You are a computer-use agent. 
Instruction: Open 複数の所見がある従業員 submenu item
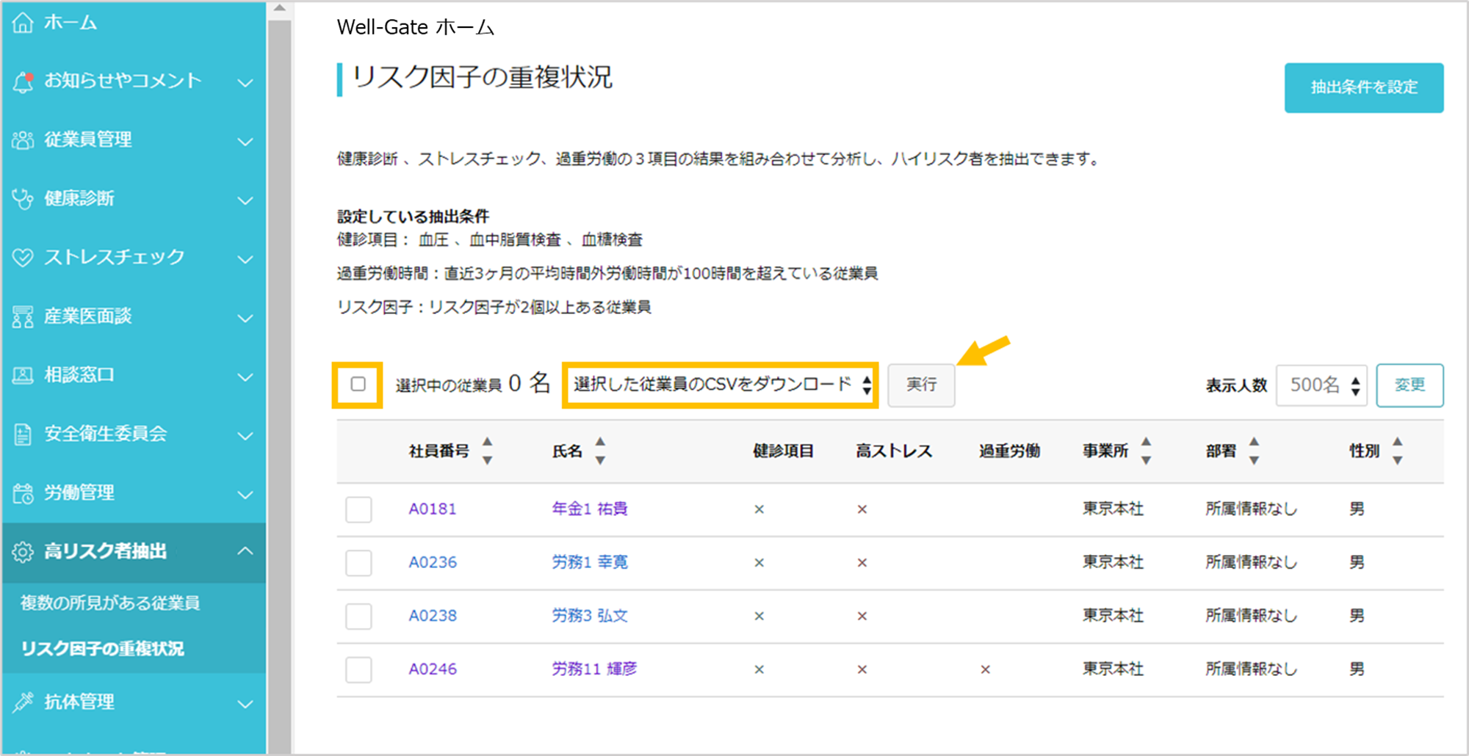110,603
